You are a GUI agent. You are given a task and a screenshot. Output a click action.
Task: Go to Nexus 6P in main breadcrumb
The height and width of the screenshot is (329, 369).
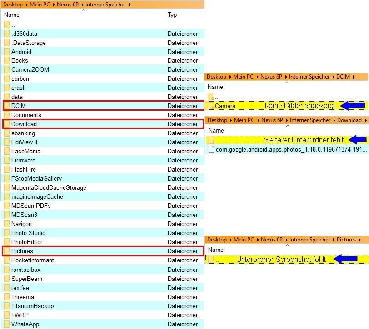pyautogui.click(x=68, y=5)
